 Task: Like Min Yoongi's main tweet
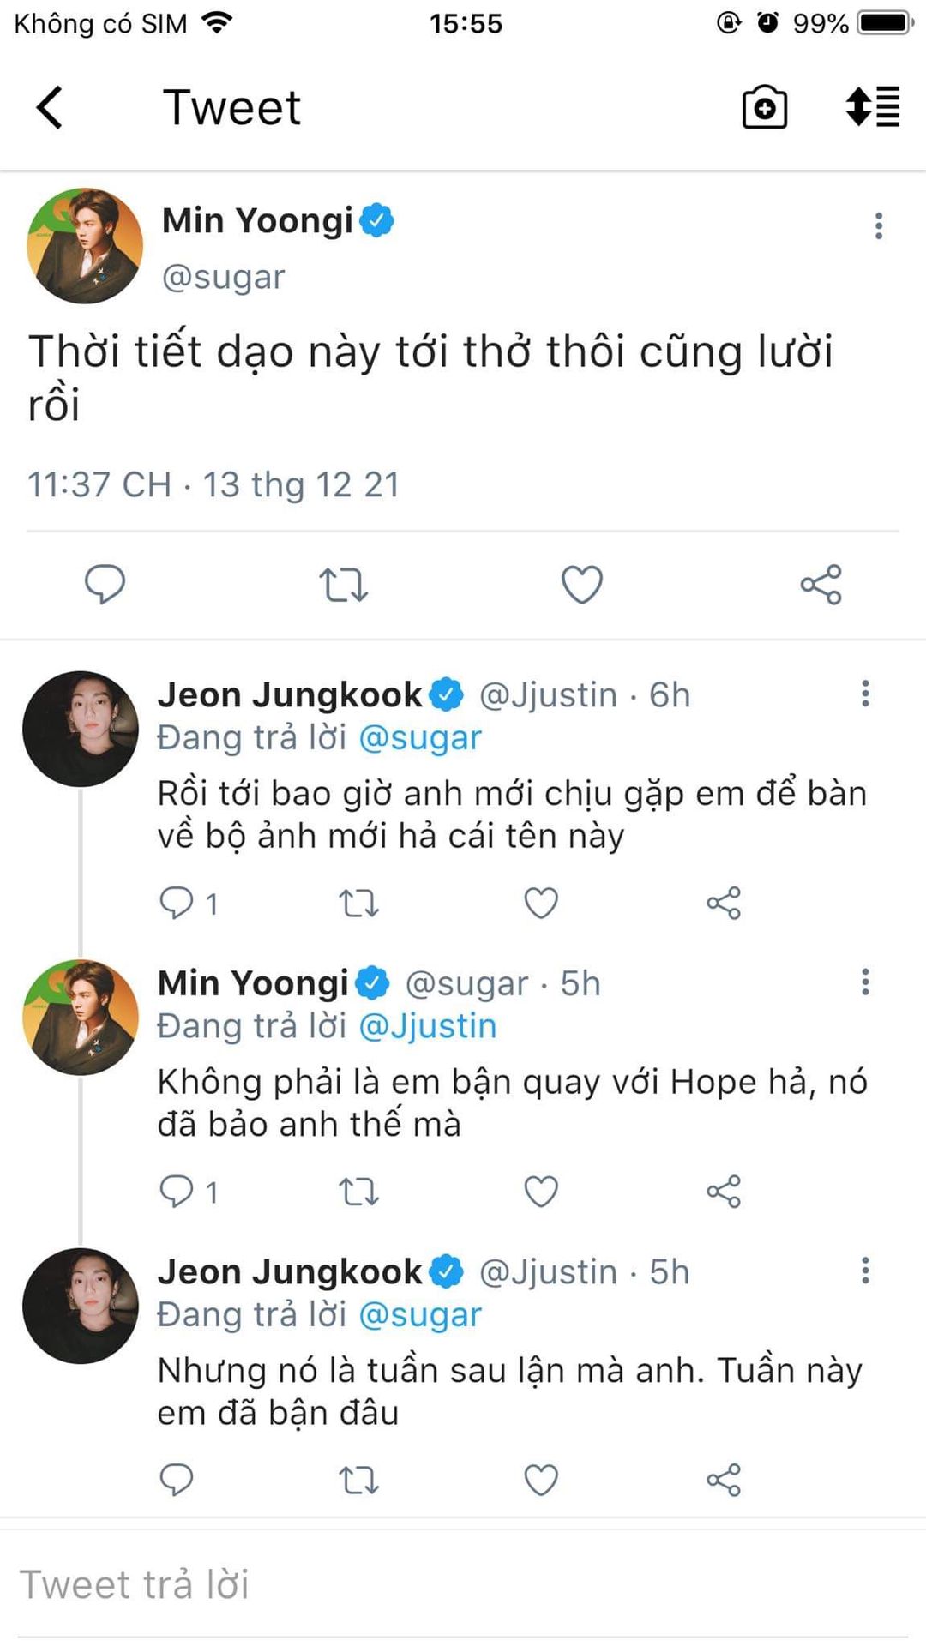(581, 585)
